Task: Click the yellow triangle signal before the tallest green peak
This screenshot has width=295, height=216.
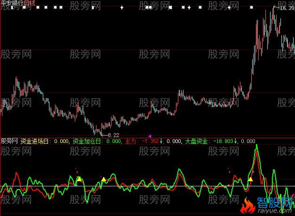Action: [250, 179]
